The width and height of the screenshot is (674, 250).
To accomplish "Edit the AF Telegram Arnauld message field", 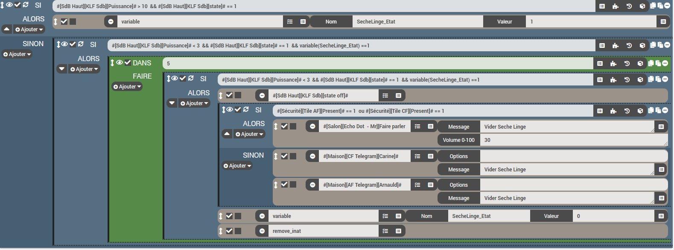I will (x=567, y=198).
